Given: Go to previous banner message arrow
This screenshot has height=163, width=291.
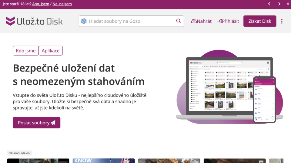Looking at the screenshot, I should pyautogui.click(x=269, y=4).
